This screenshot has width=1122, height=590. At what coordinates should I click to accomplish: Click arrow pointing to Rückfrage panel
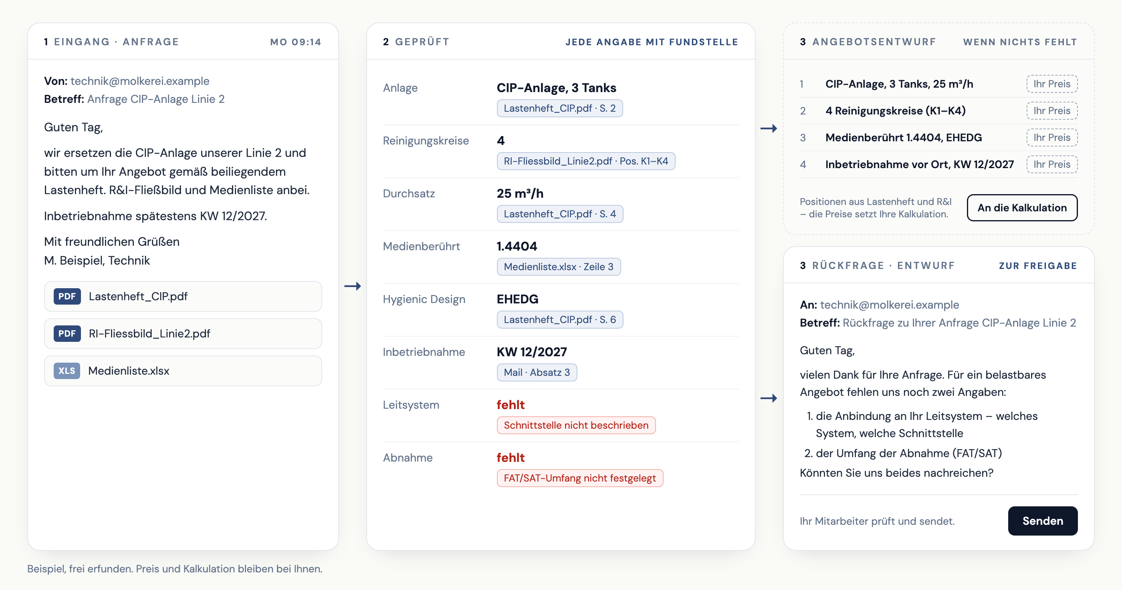coord(769,398)
